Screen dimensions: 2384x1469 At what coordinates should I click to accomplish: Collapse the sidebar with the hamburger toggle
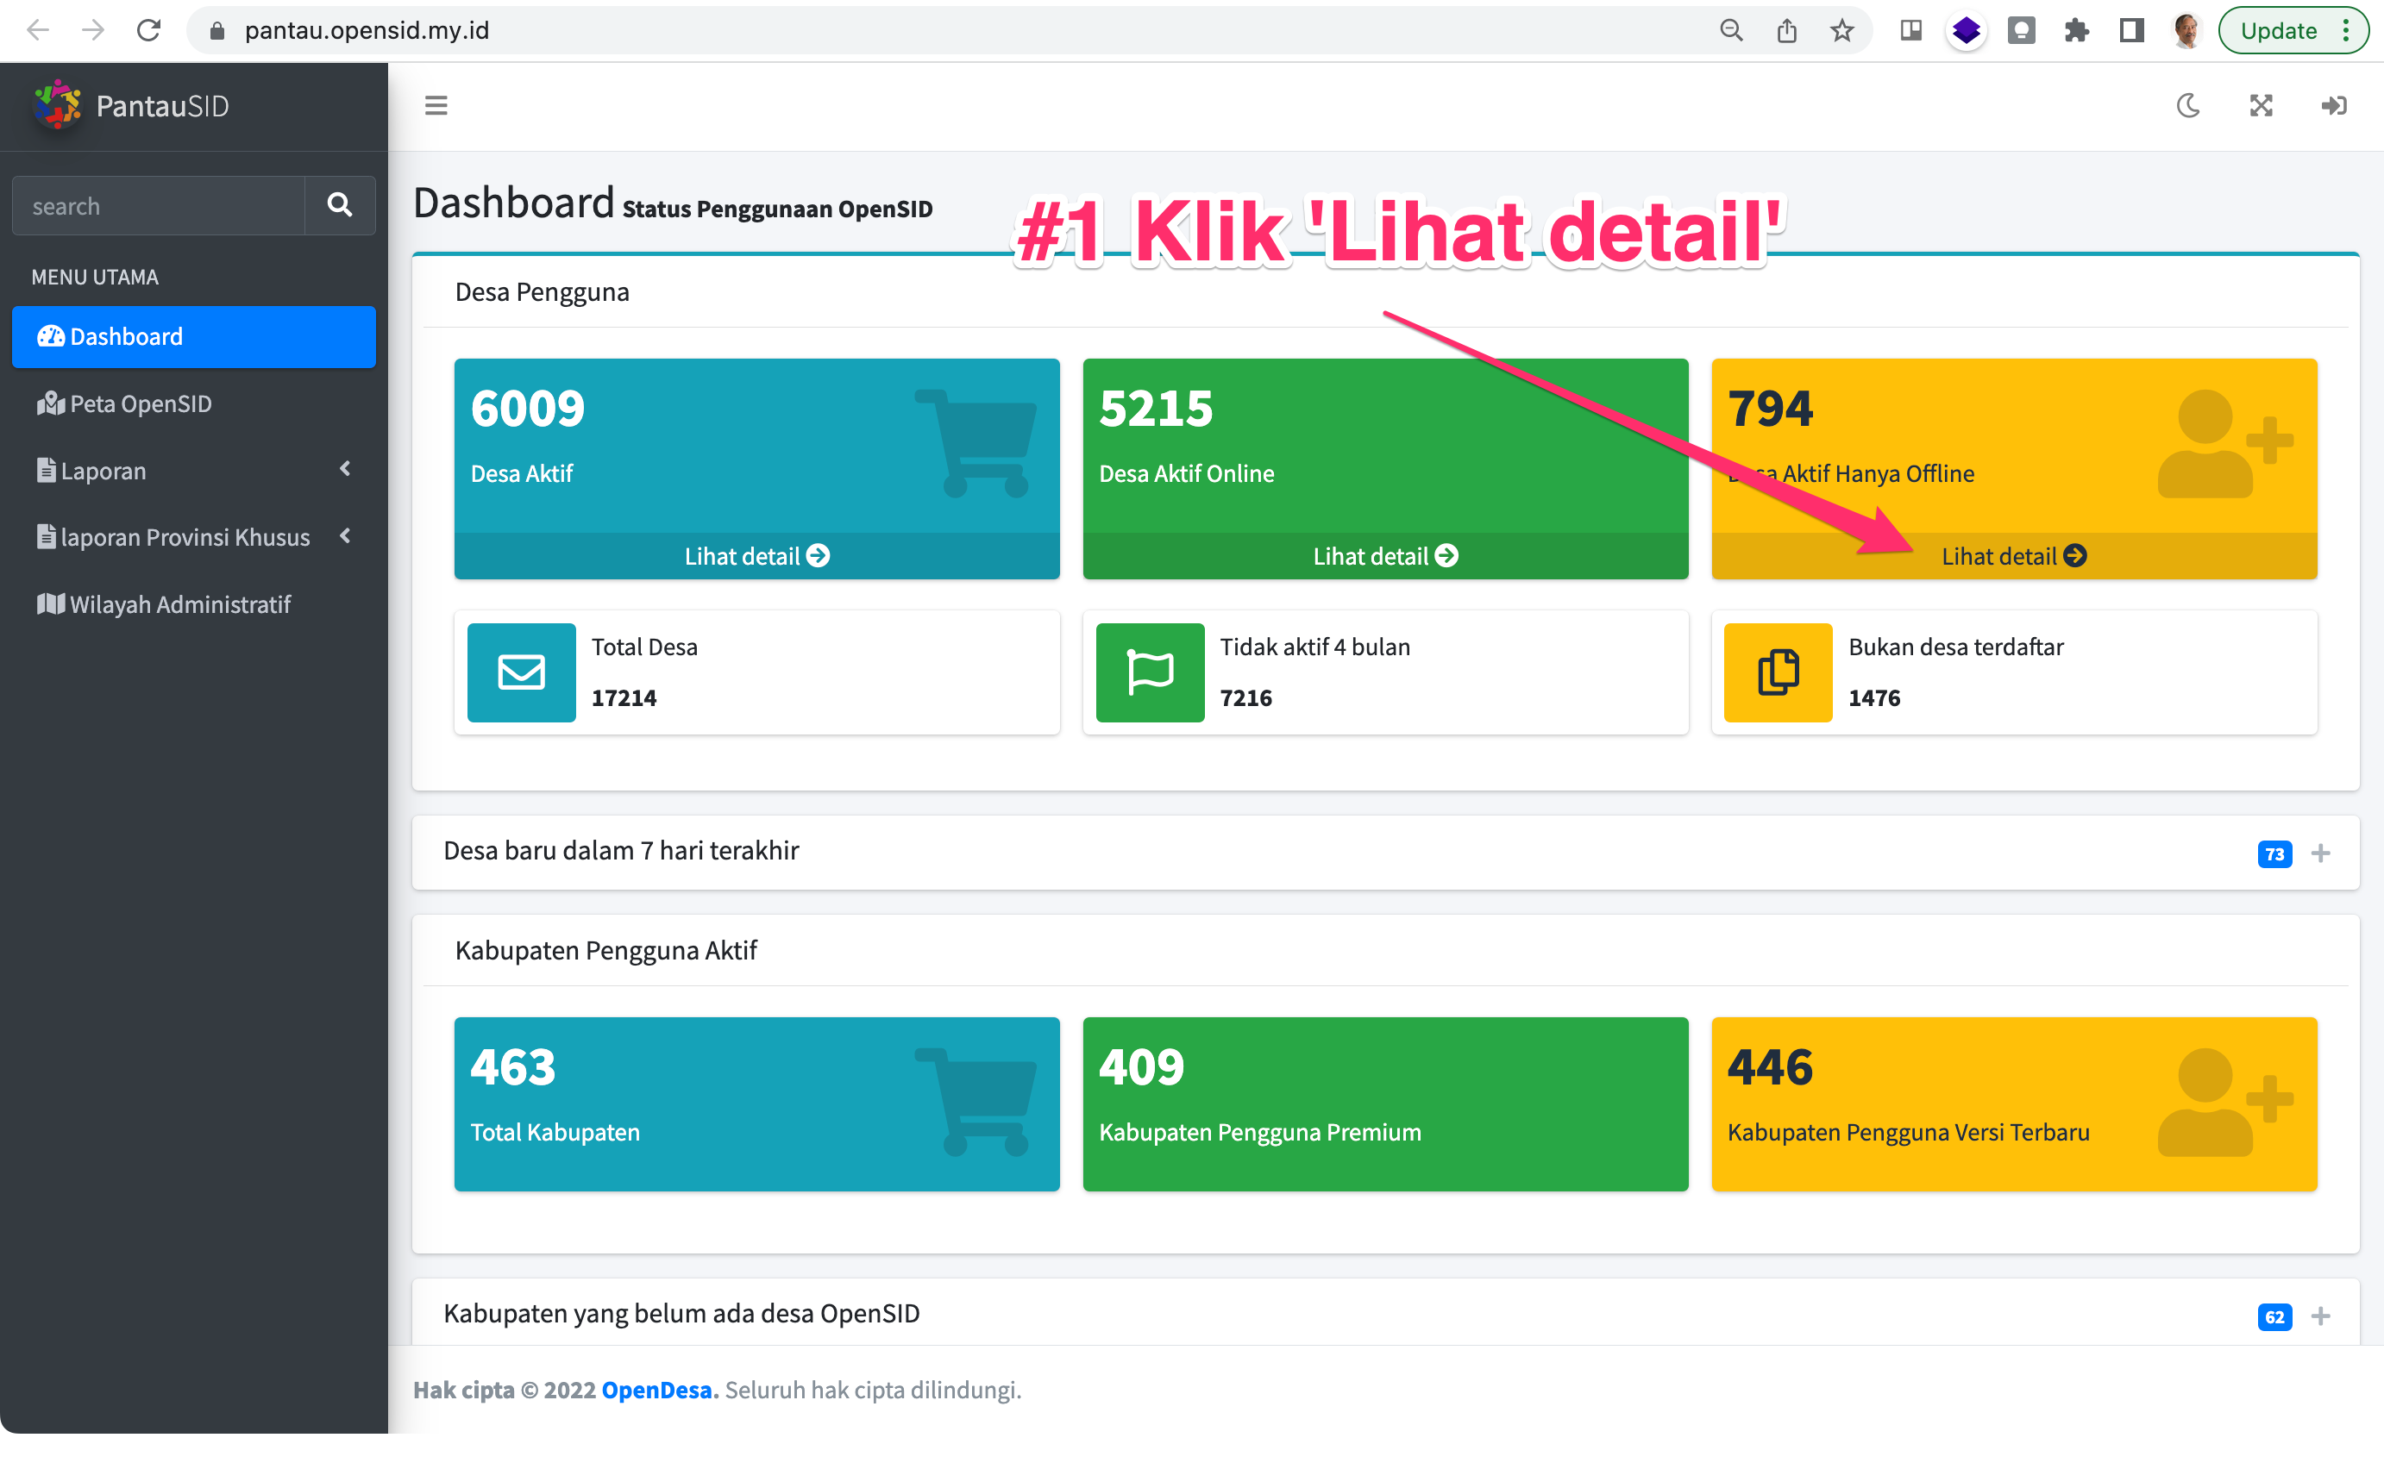436,105
